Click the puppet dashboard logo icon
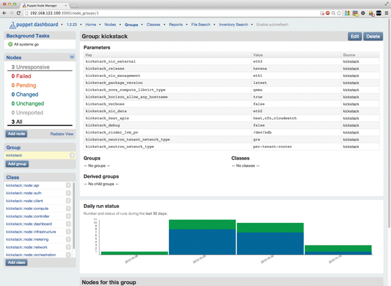391x286 pixels. click(12, 25)
